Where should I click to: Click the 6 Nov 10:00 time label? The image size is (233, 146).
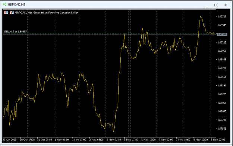coord(148,140)
